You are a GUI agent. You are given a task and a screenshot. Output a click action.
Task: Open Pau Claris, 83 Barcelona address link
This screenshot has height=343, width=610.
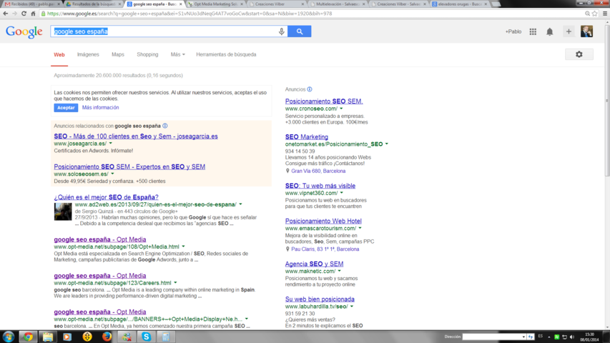(325, 249)
